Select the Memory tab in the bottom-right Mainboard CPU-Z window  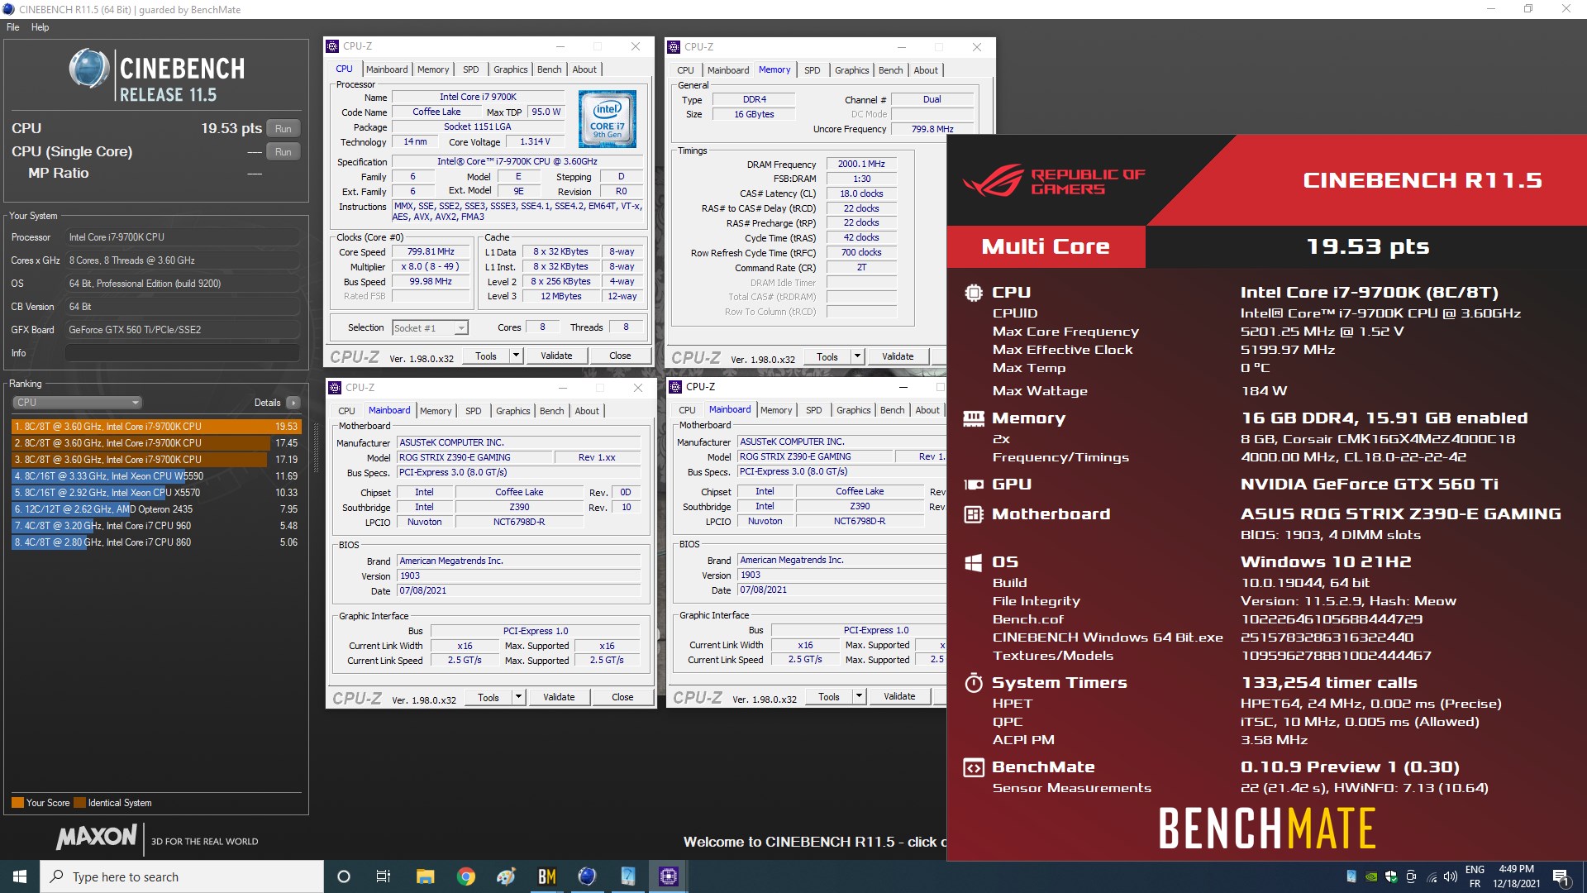click(x=776, y=410)
